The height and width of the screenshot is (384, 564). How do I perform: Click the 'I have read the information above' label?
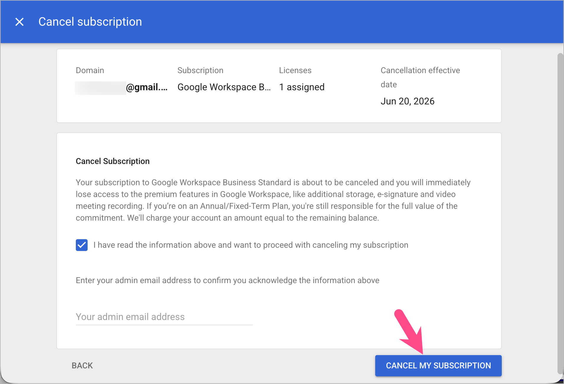pos(251,245)
